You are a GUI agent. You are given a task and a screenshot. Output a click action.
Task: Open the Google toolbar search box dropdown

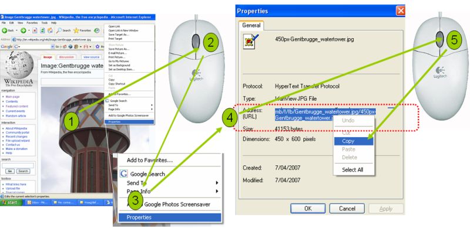click(53, 47)
